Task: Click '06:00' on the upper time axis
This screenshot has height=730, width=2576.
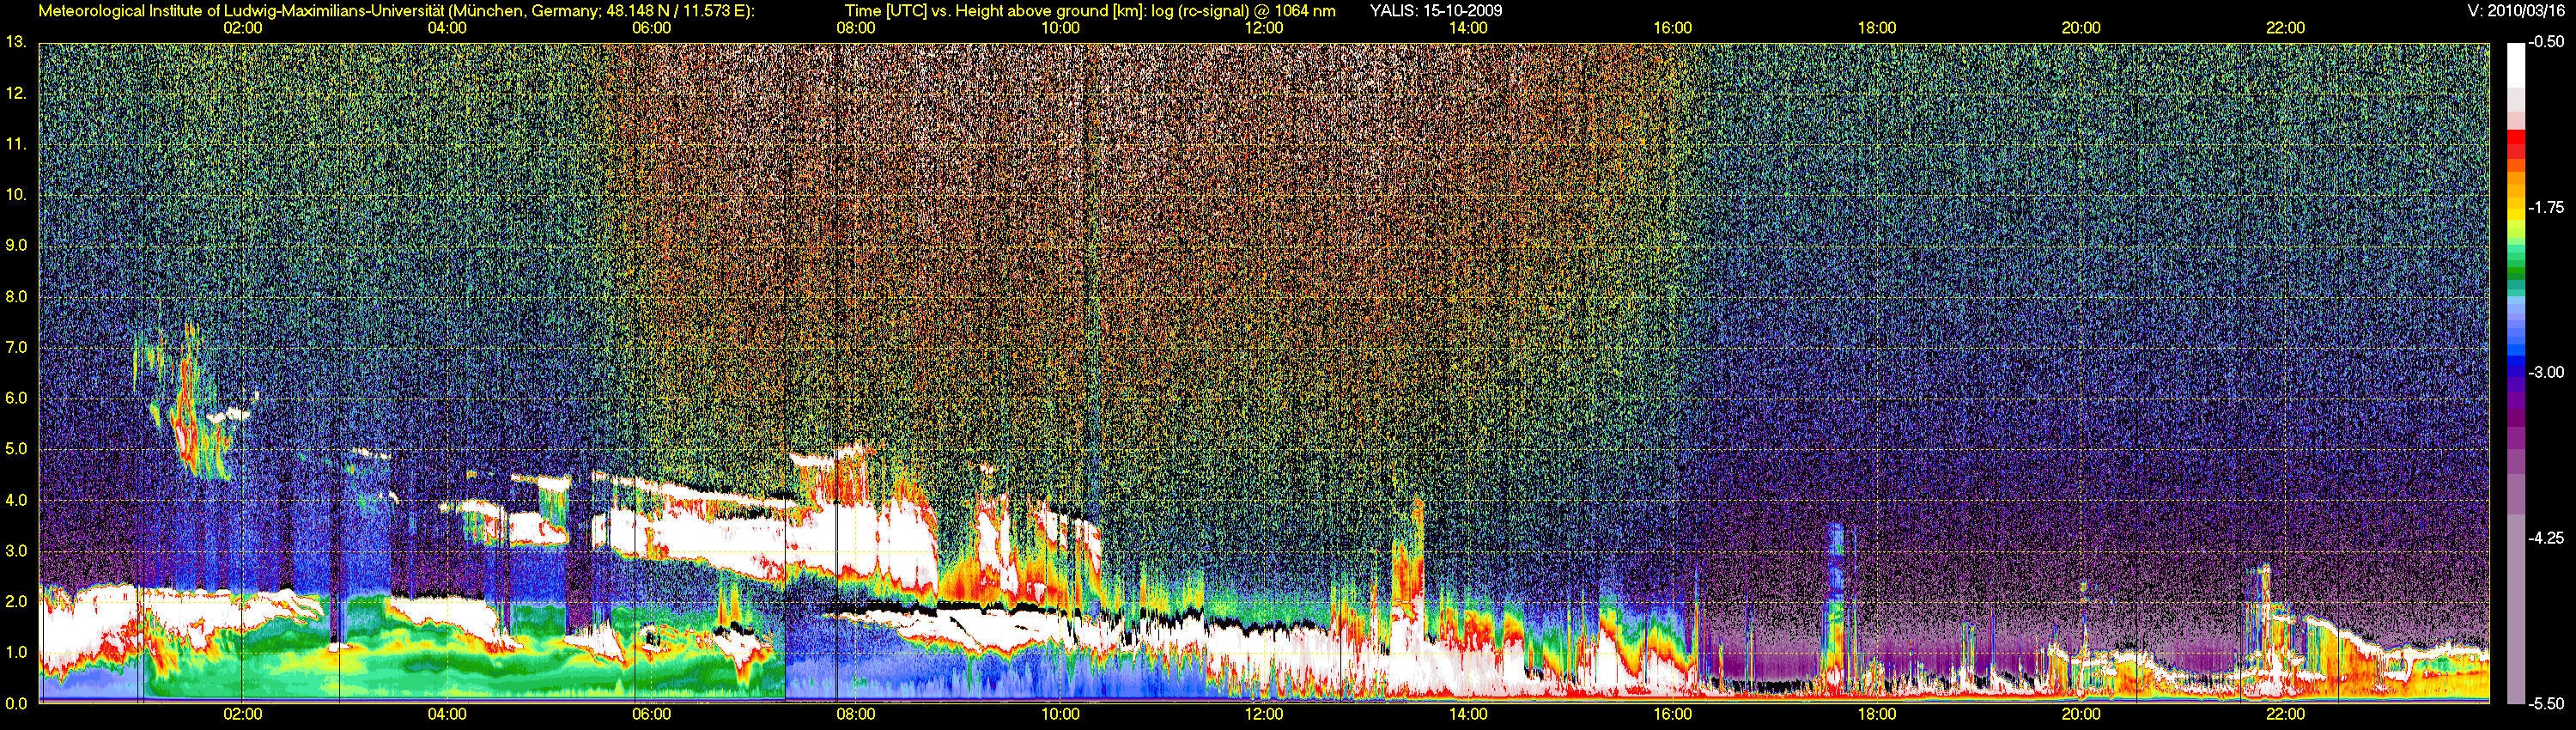Action: coord(651,28)
